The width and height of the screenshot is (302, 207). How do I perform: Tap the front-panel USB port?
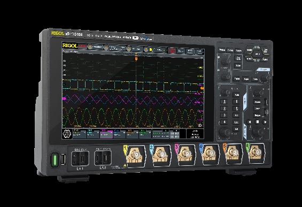click(63, 159)
